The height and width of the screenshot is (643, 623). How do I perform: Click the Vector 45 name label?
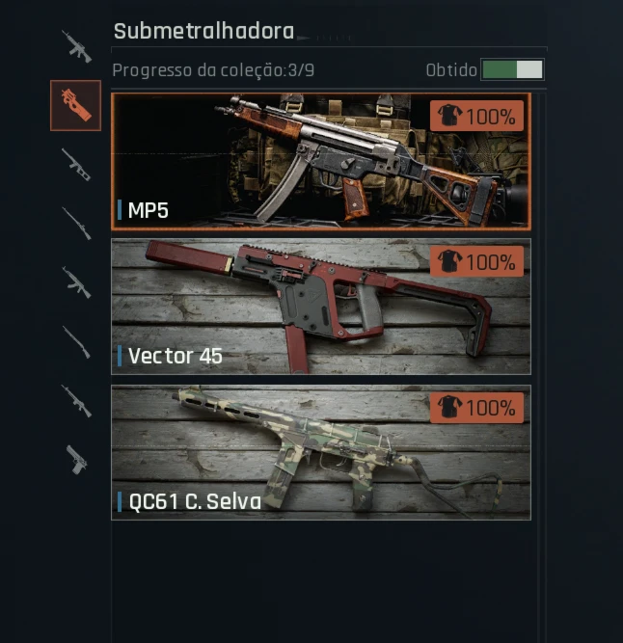(176, 356)
